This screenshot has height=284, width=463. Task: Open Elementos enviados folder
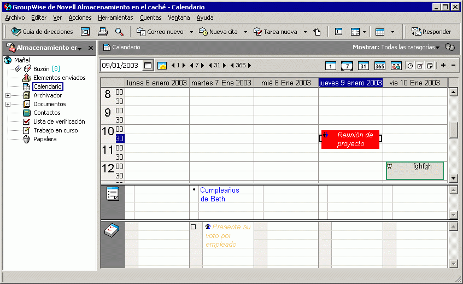60,78
